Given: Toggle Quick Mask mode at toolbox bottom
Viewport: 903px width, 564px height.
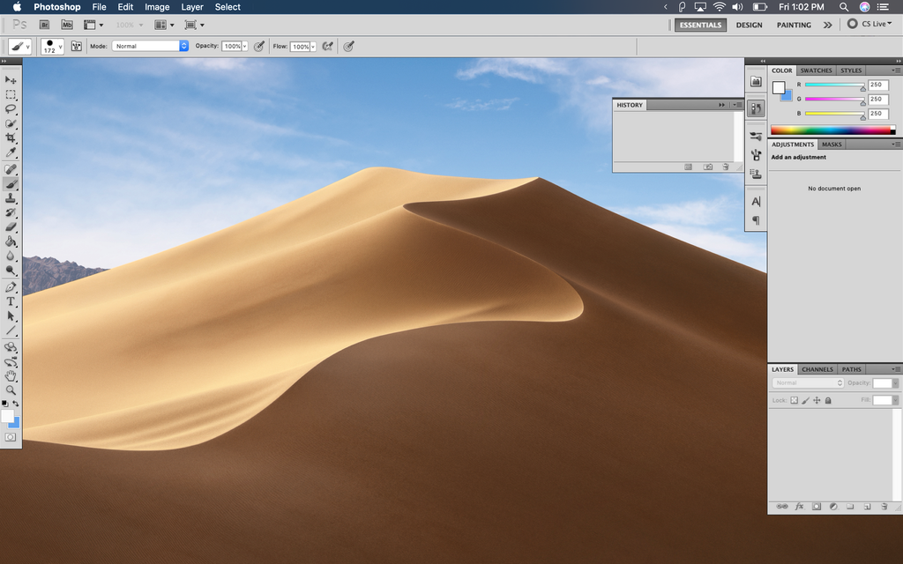Looking at the screenshot, I should (x=11, y=436).
